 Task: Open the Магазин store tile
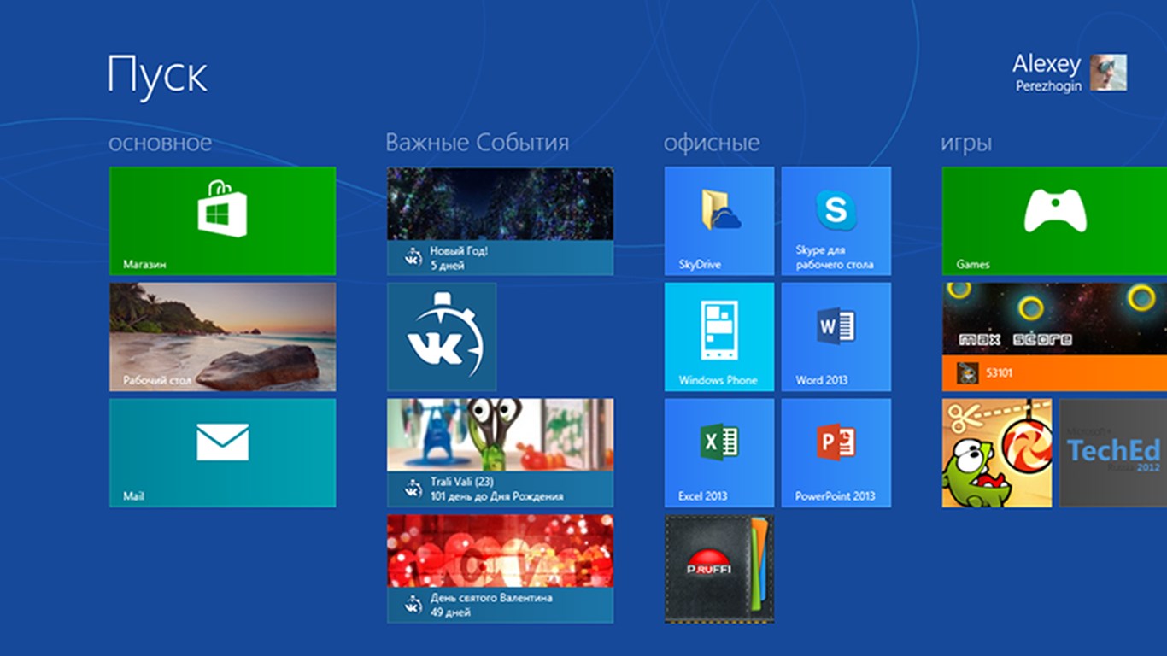pos(222,220)
